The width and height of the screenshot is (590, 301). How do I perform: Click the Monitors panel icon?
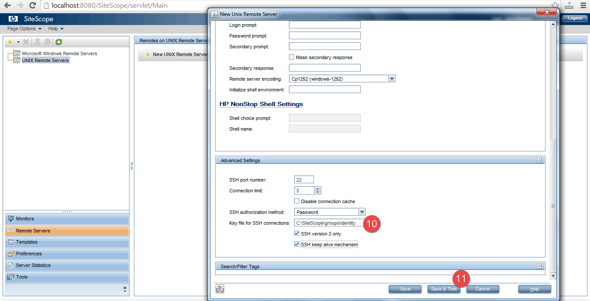11,219
